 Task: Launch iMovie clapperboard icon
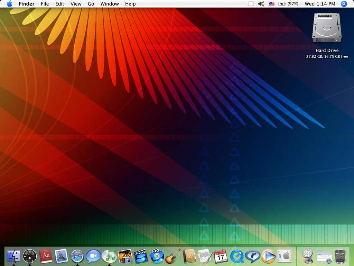click(141, 256)
